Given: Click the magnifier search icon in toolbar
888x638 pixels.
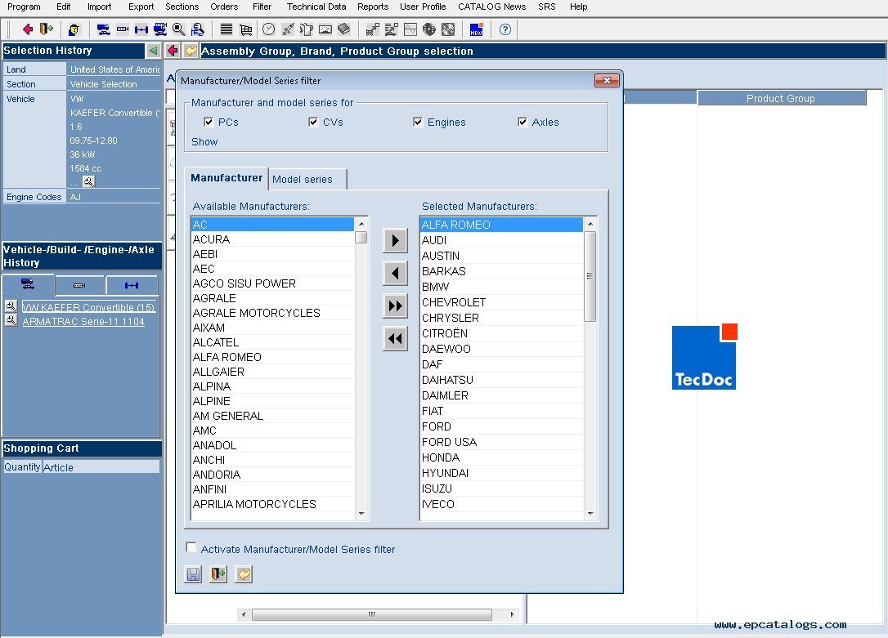Looking at the screenshot, I should tap(178, 29).
